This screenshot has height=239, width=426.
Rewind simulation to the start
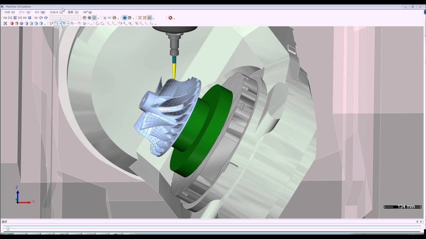tap(5, 18)
